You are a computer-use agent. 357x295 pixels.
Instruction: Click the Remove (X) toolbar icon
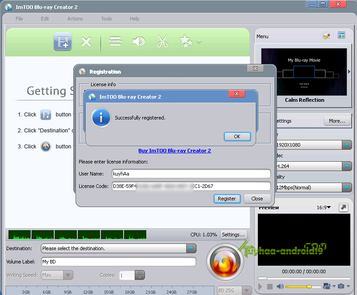pyautogui.click(x=86, y=42)
